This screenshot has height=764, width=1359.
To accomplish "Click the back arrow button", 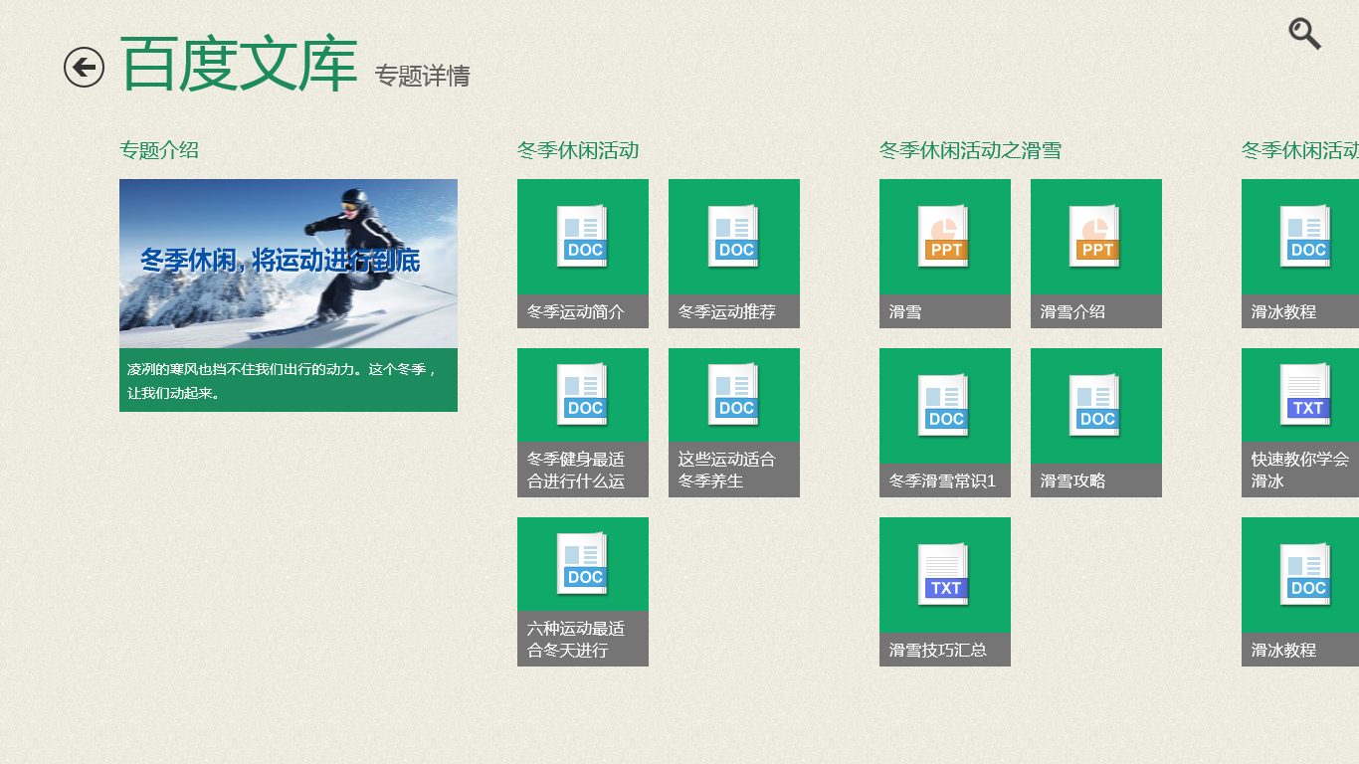I will tap(84, 67).
